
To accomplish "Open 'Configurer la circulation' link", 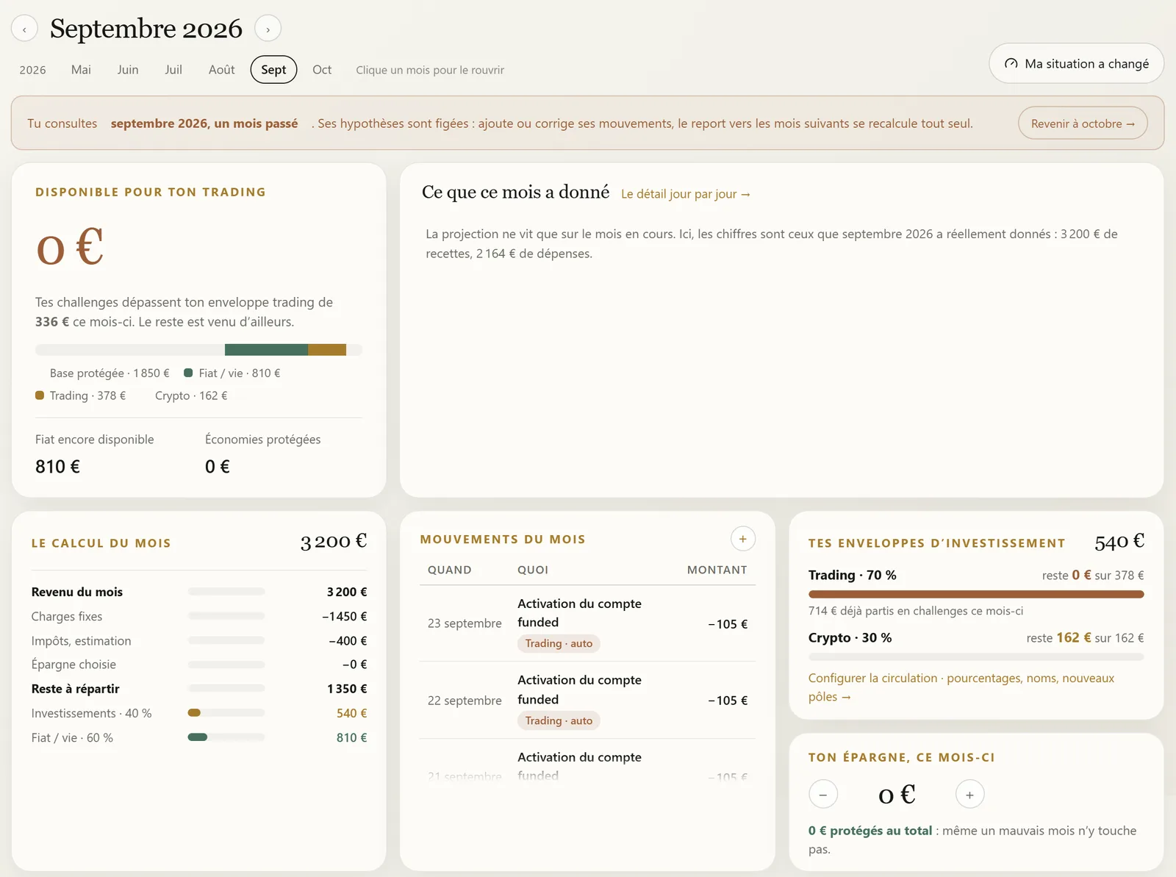I will 961,687.
